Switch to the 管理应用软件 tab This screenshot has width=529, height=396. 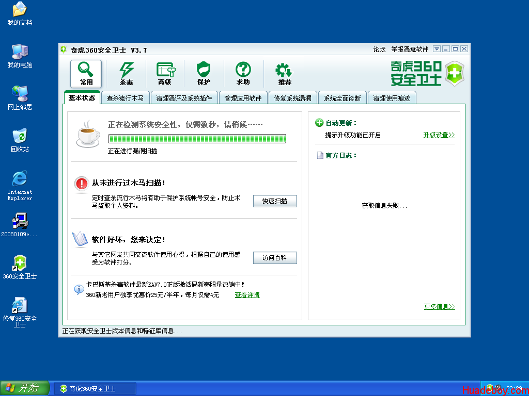point(243,98)
